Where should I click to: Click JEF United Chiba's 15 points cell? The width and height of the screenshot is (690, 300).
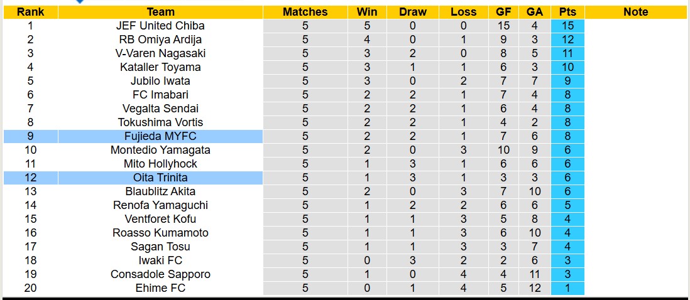567,26
